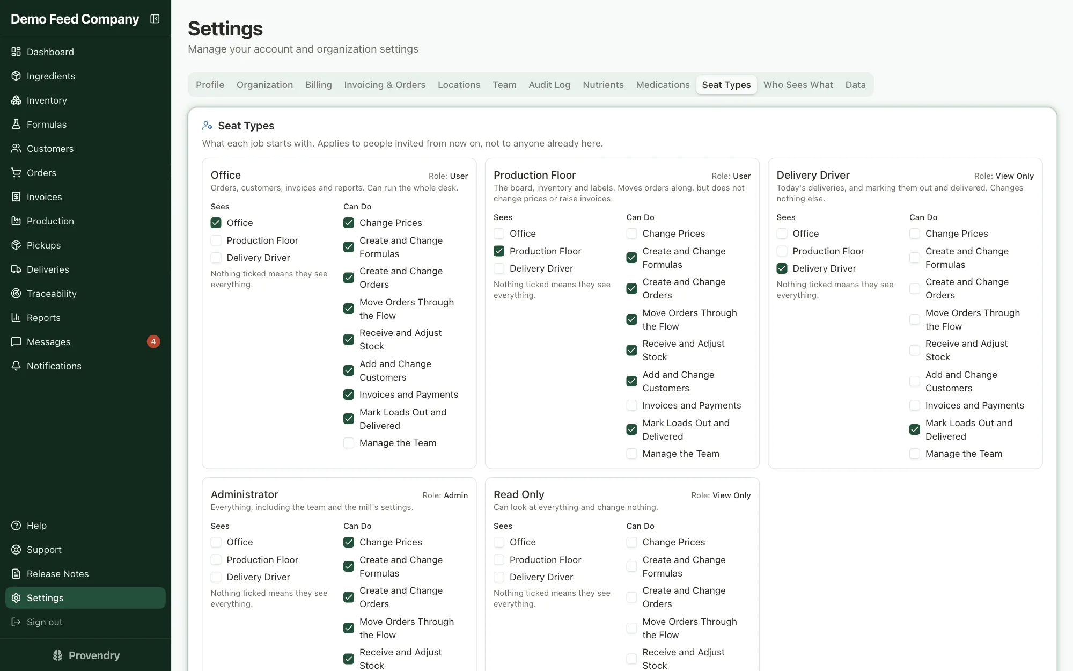
Task: Open the Settings sidebar link
Action: coord(85,598)
